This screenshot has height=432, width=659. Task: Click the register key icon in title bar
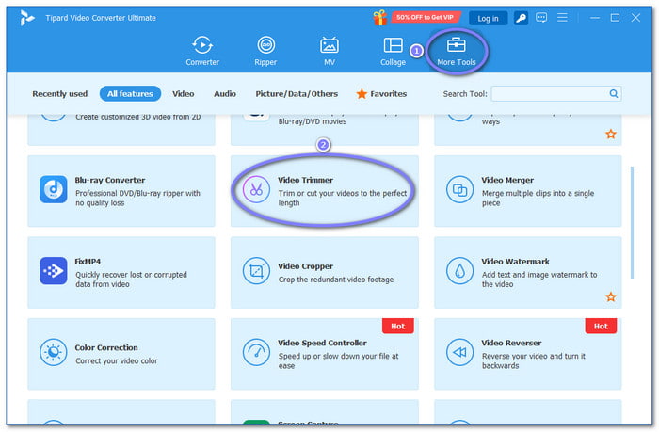[520, 18]
